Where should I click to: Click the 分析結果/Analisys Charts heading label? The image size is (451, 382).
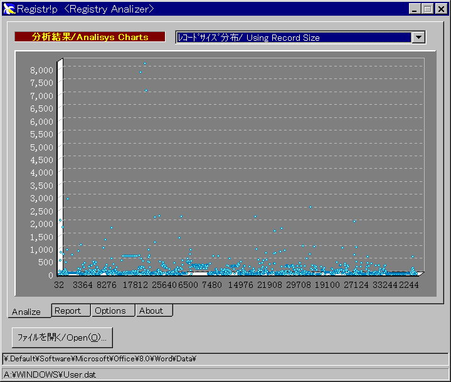[x=90, y=37]
